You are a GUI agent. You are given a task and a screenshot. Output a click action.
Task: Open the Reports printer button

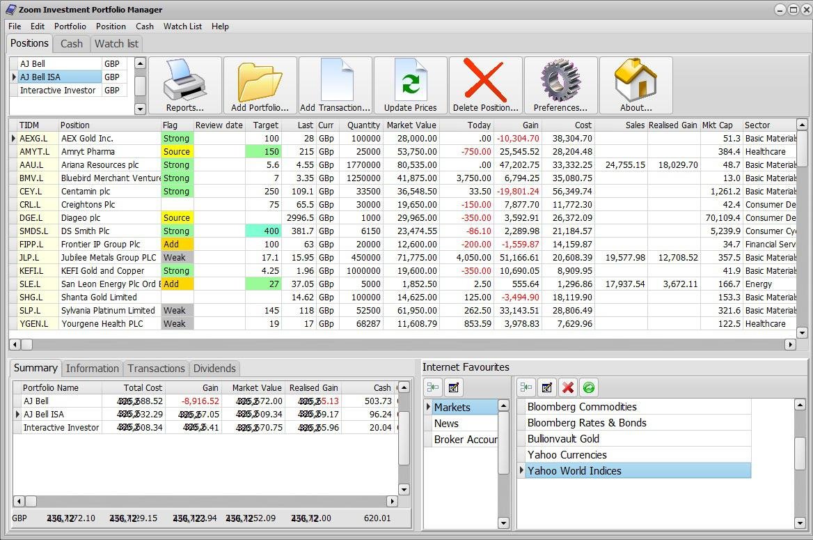tap(185, 86)
